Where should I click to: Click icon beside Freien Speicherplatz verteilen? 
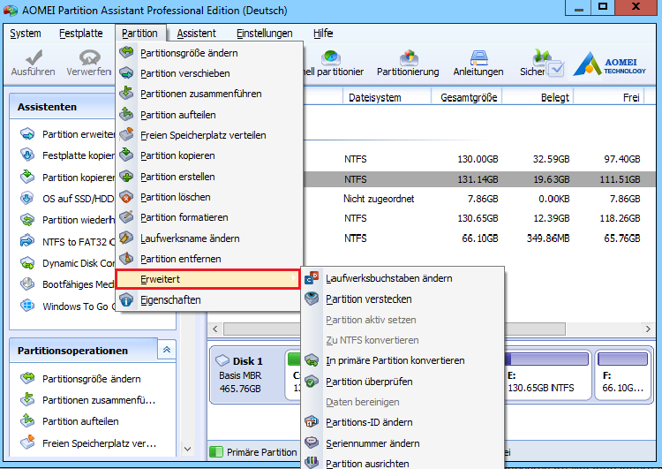coord(126,134)
